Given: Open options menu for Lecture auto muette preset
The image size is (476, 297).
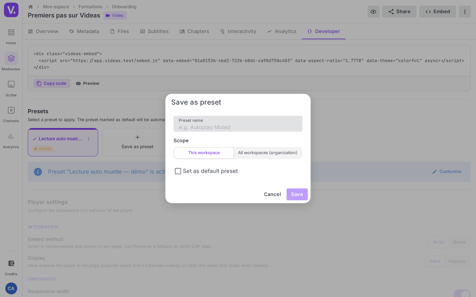Looking at the screenshot, I should click(89, 139).
